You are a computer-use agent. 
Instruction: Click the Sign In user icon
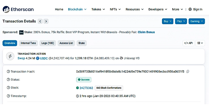click(190, 9)
